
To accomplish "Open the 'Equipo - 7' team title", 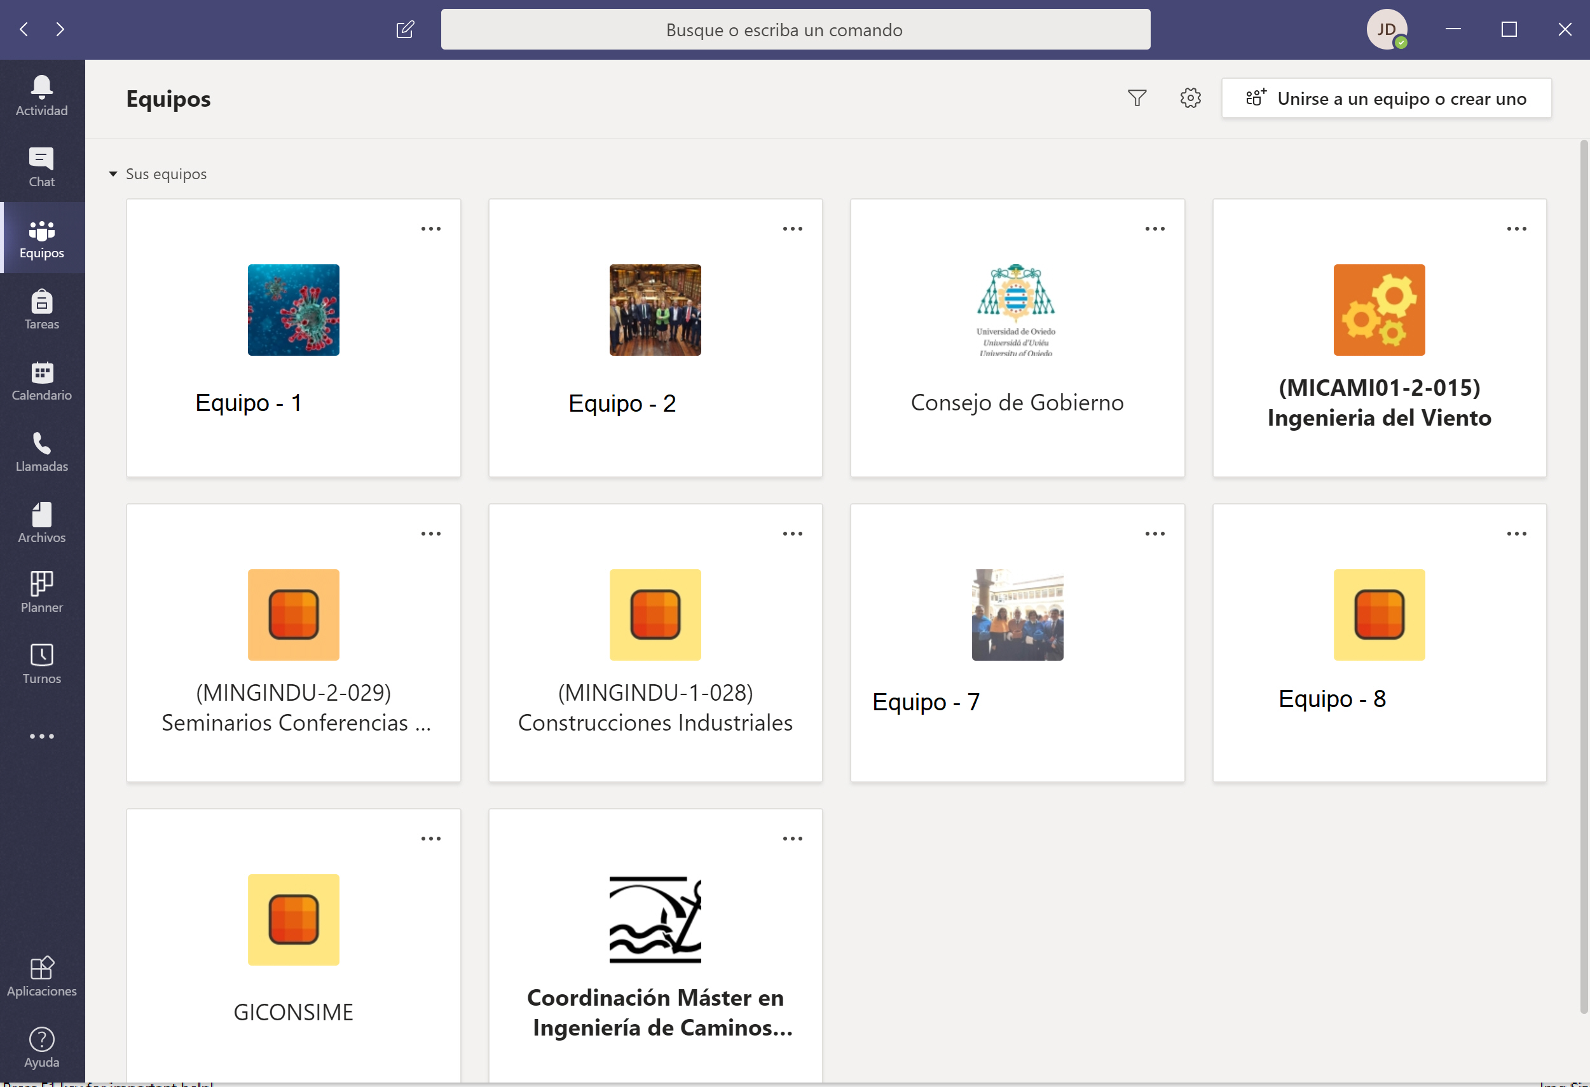I will 926,702.
